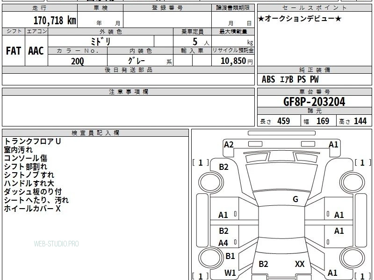The width and height of the screenshot is (374, 280).
Task: Select the interior color グレー
Action: click(137, 61)
